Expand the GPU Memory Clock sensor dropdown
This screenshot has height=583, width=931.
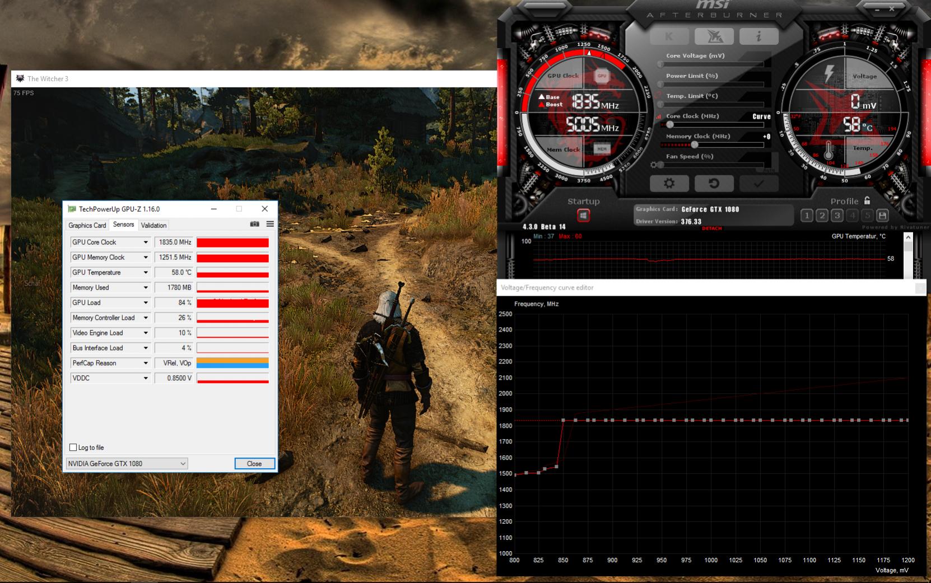[x=146, y=258]
